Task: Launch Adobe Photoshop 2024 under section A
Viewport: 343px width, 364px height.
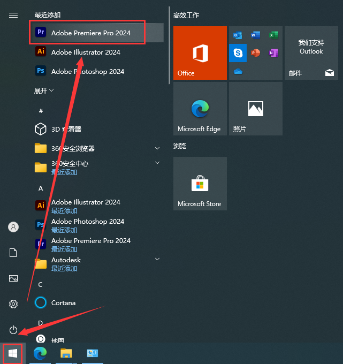Action: point(97,225)
